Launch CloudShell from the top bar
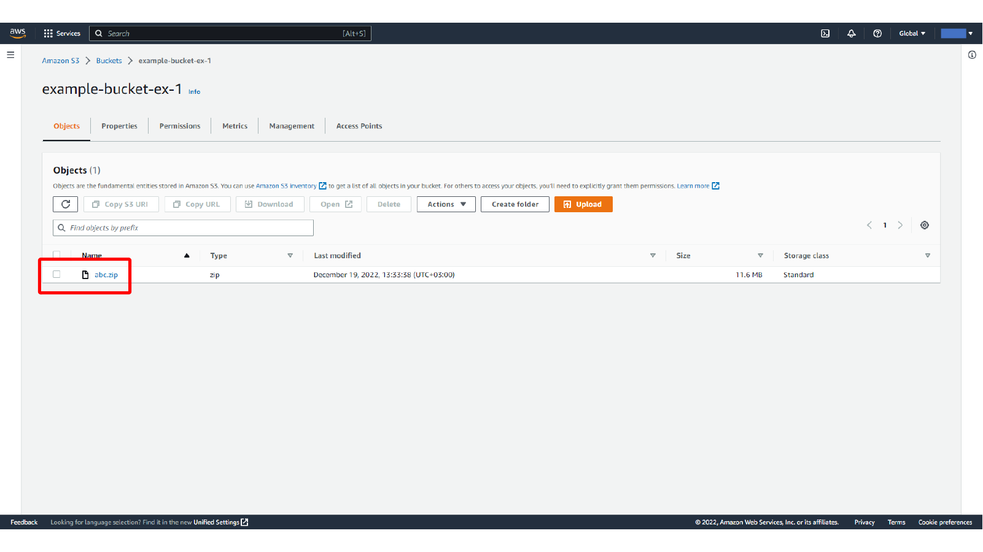This screenshot has width=983, height=552. point(825,33)
